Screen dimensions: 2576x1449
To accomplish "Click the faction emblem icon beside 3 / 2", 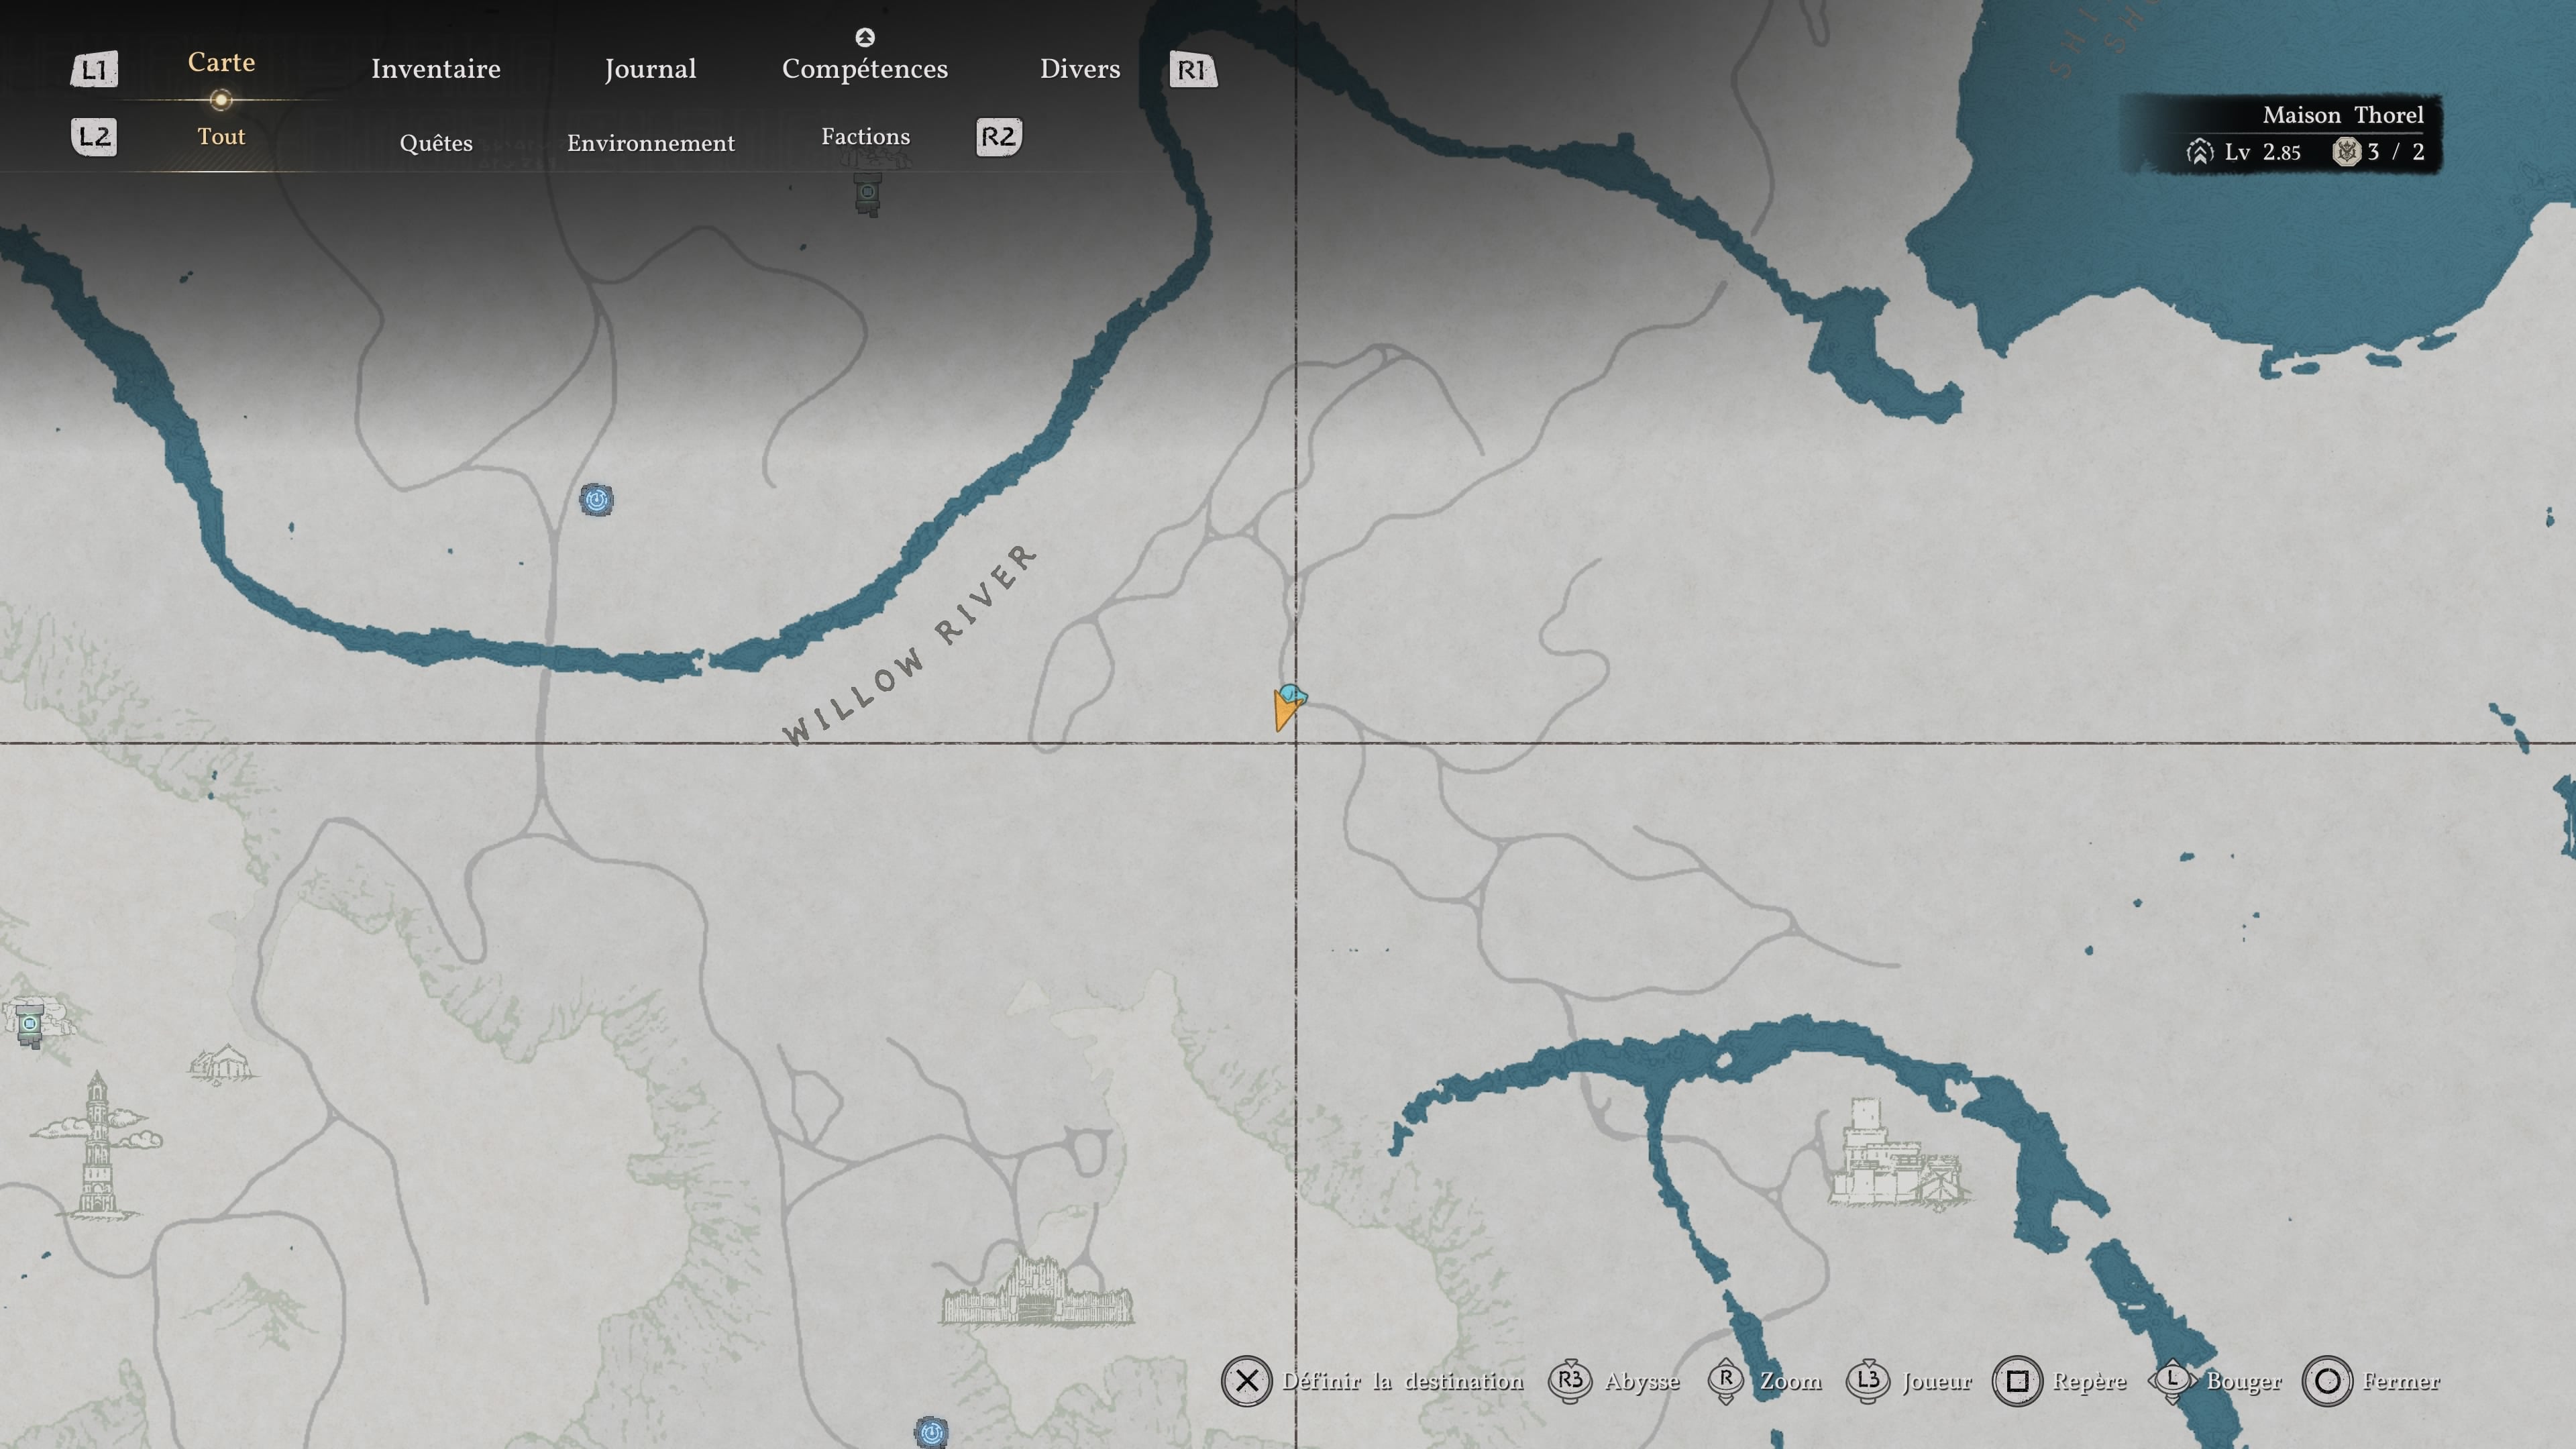I will tap(2346, 152).
